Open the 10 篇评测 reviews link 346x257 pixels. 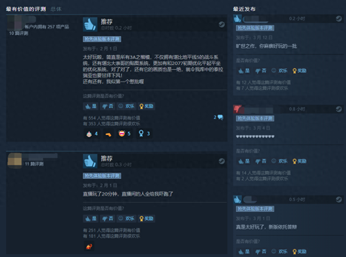19,33
